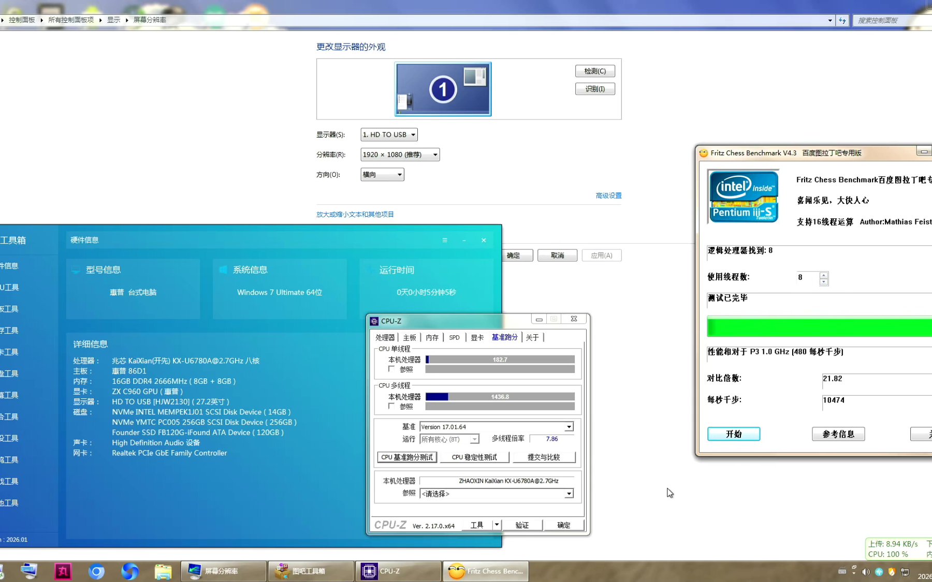Switch to 屏幕分辨率 window in taskbar
932x582 pixels.
(224, 571)
